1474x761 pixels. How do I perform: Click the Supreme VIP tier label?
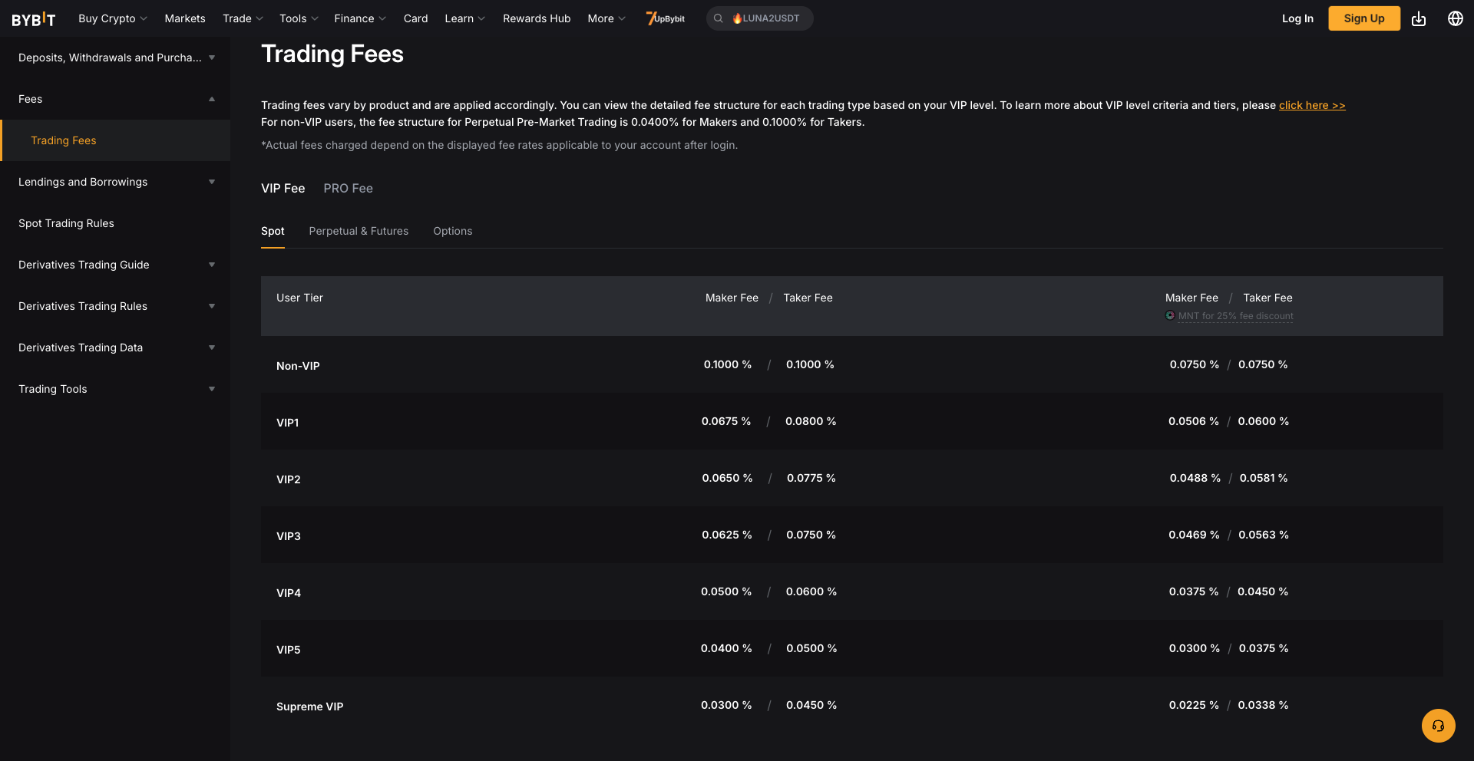309,707
